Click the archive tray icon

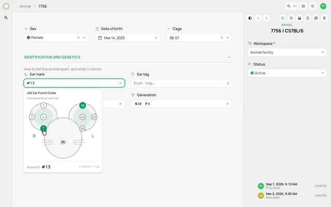[x=299, y=18]
